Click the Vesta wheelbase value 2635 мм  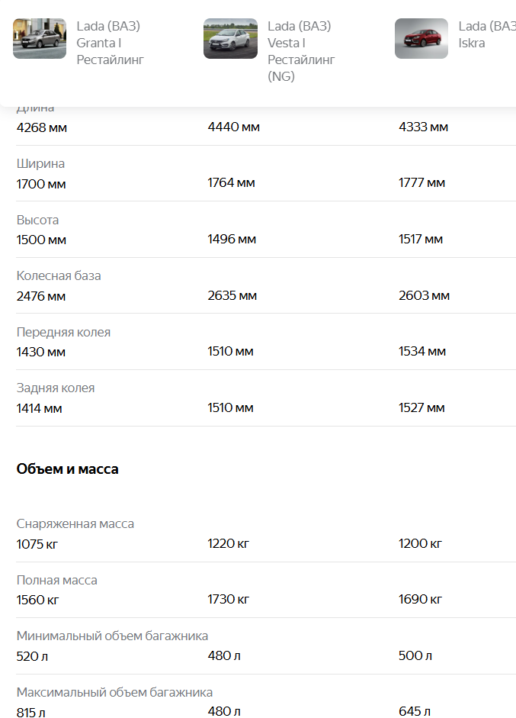[232, 295]
